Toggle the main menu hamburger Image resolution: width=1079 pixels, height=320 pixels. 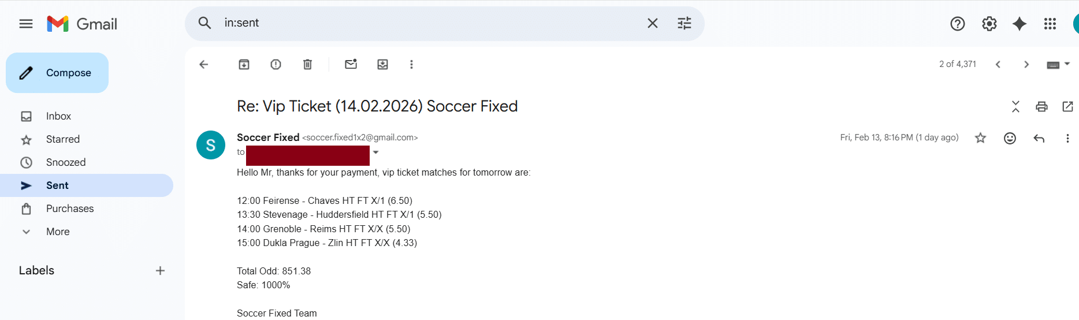[x=26, y=24]
